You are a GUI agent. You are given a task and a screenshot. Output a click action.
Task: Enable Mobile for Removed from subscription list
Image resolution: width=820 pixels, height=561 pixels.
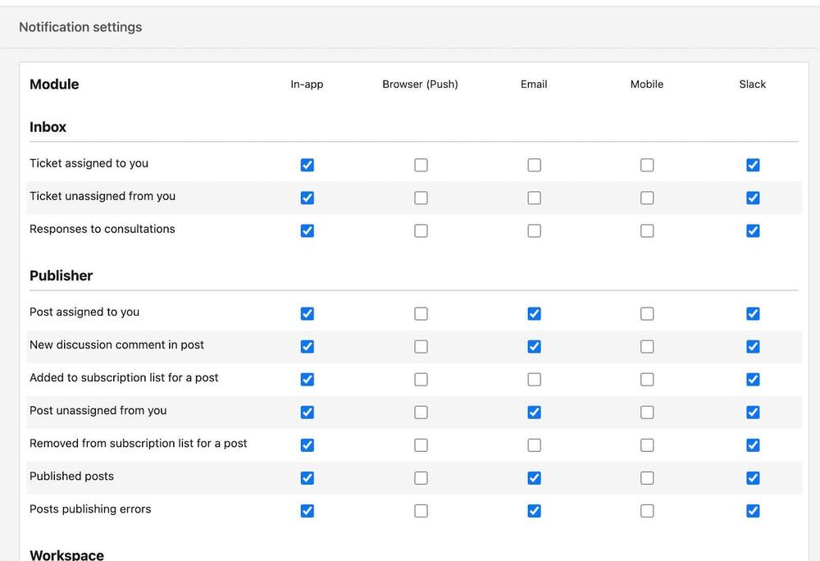[647, 445]
